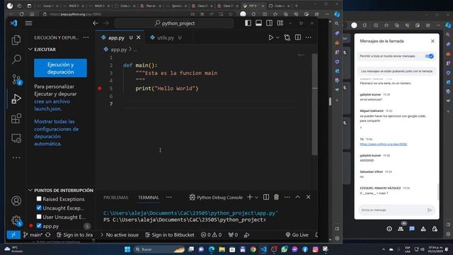This screenshot has height=255, width=453.
Task: Click cree un archivo launch.json link
Action: [x=52, y=106]
